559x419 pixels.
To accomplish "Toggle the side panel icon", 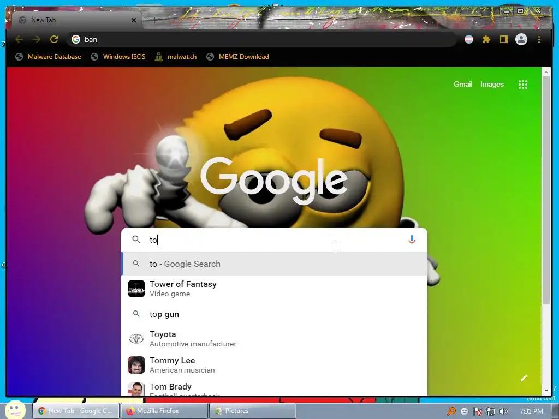I will [x=503, y=39].
